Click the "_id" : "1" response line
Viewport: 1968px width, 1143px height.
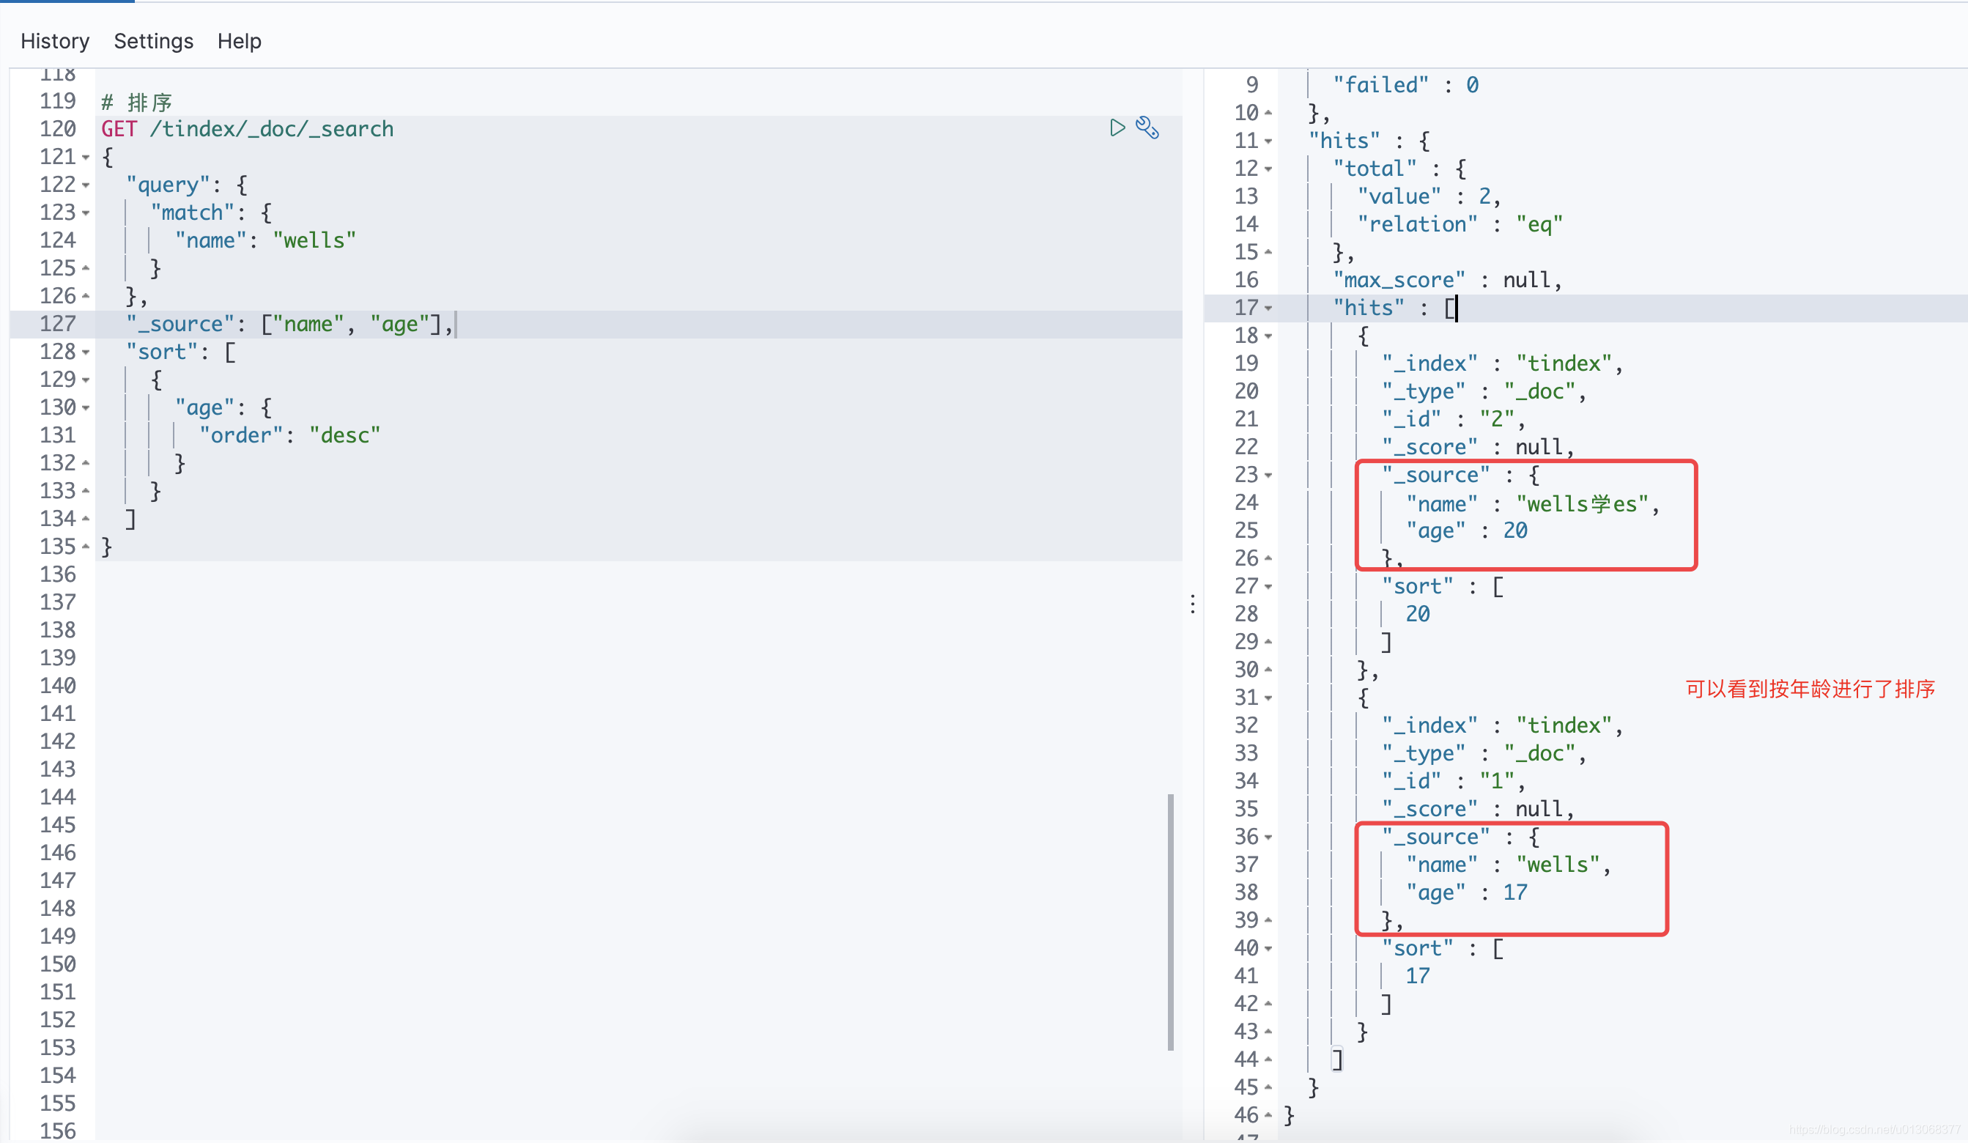[x=1454, y=782]
